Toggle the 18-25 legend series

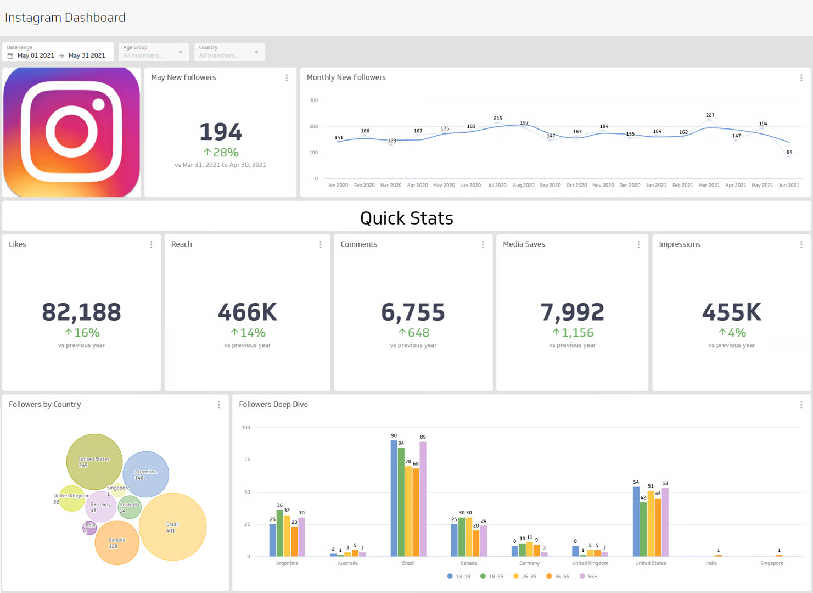492,577
